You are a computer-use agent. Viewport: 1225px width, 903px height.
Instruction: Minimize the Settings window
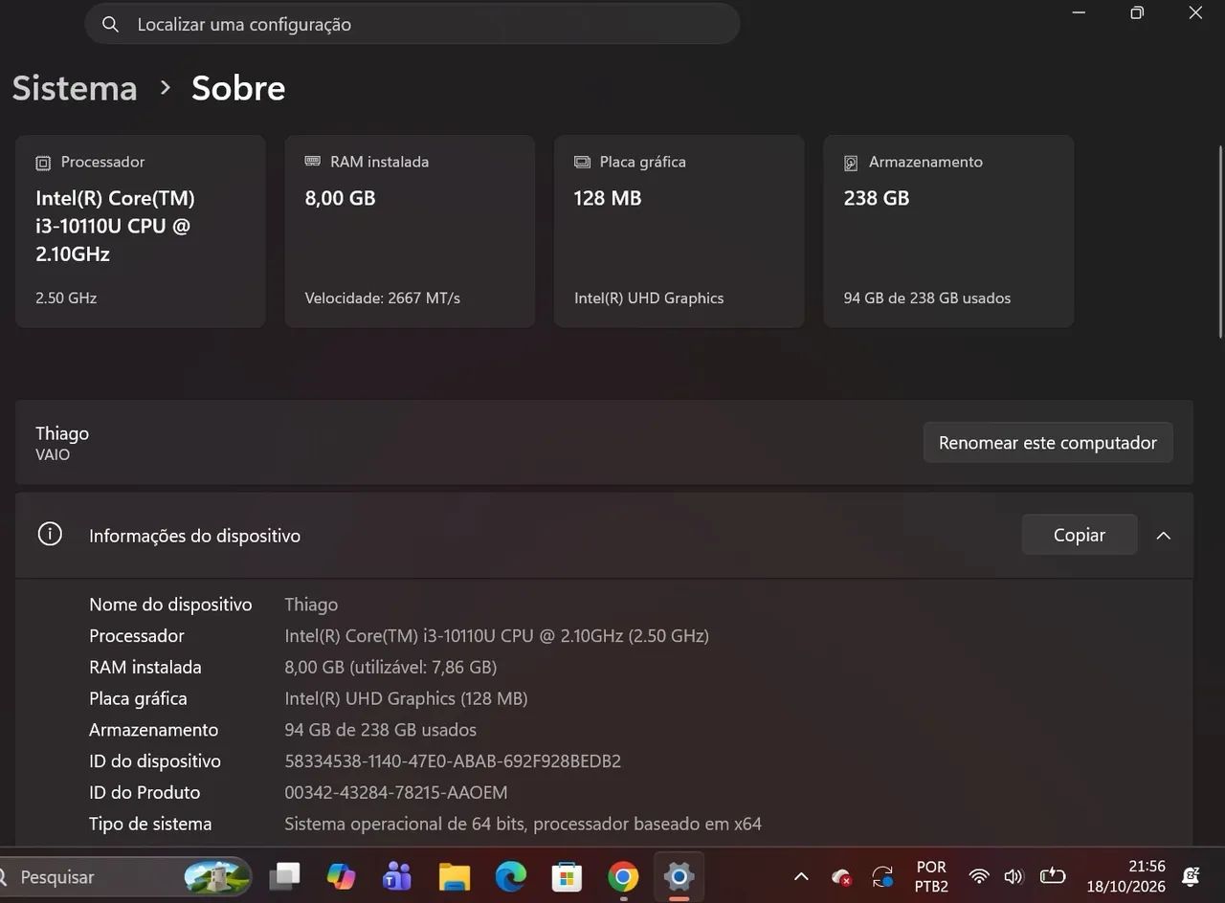point(1080,13)
